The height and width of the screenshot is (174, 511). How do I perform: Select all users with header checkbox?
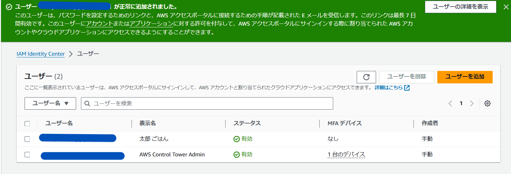pyautogui.click(x=27, y=123)
